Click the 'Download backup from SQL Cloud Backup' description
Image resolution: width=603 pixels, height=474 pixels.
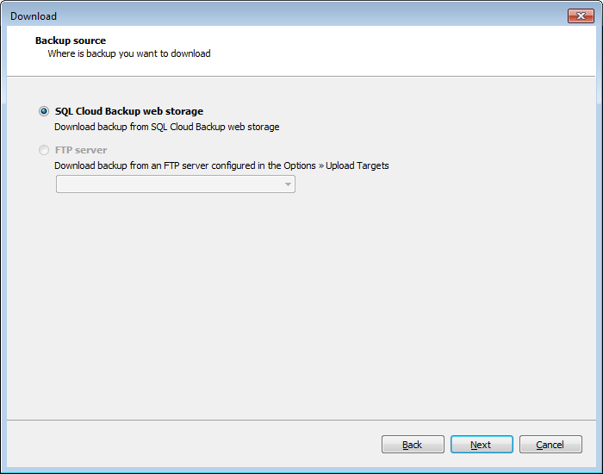166,127
